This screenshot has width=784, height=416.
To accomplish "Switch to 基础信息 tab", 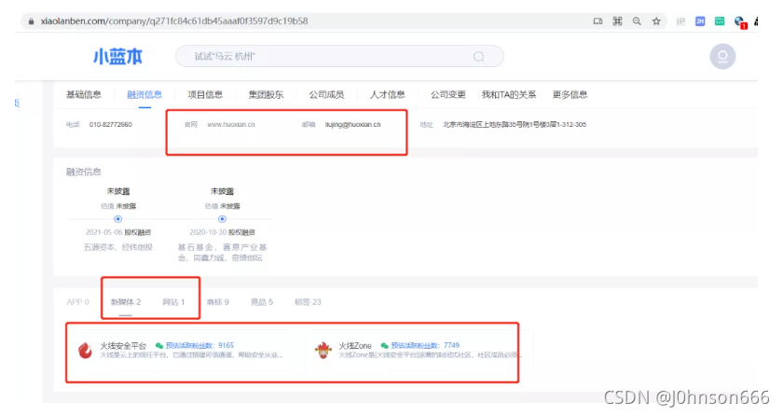I will coord(84,94).
